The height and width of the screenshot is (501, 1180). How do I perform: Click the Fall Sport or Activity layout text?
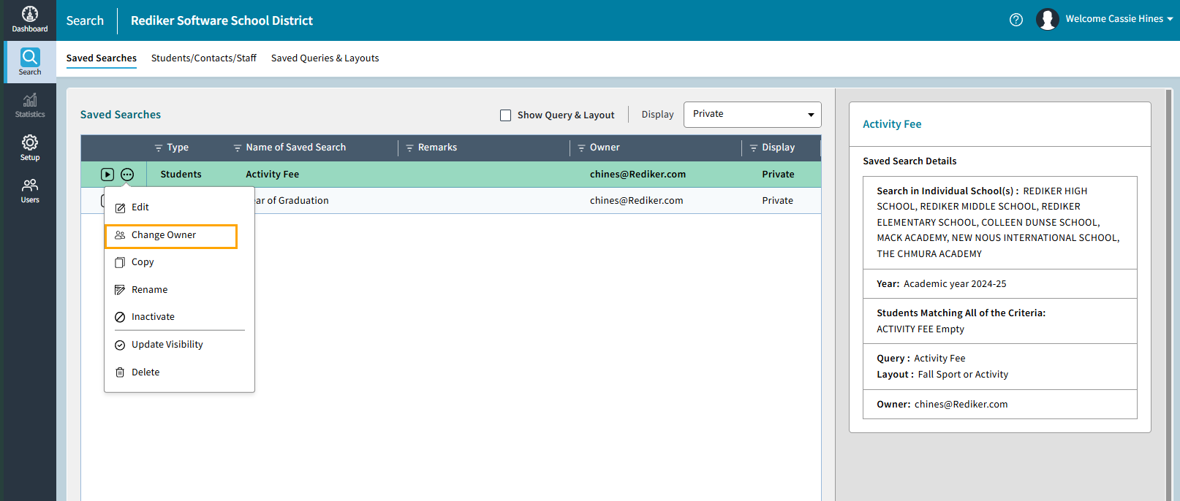[963, 375]
